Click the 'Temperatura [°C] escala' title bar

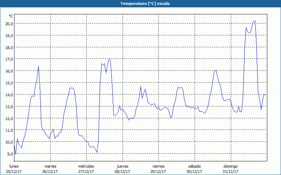tap(140, 3)
